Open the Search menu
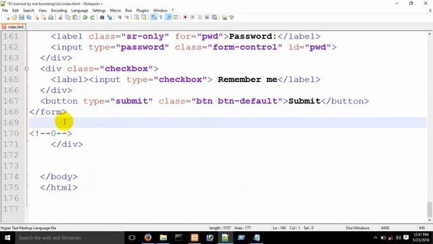The image size is (433, 244). [28, 11]
